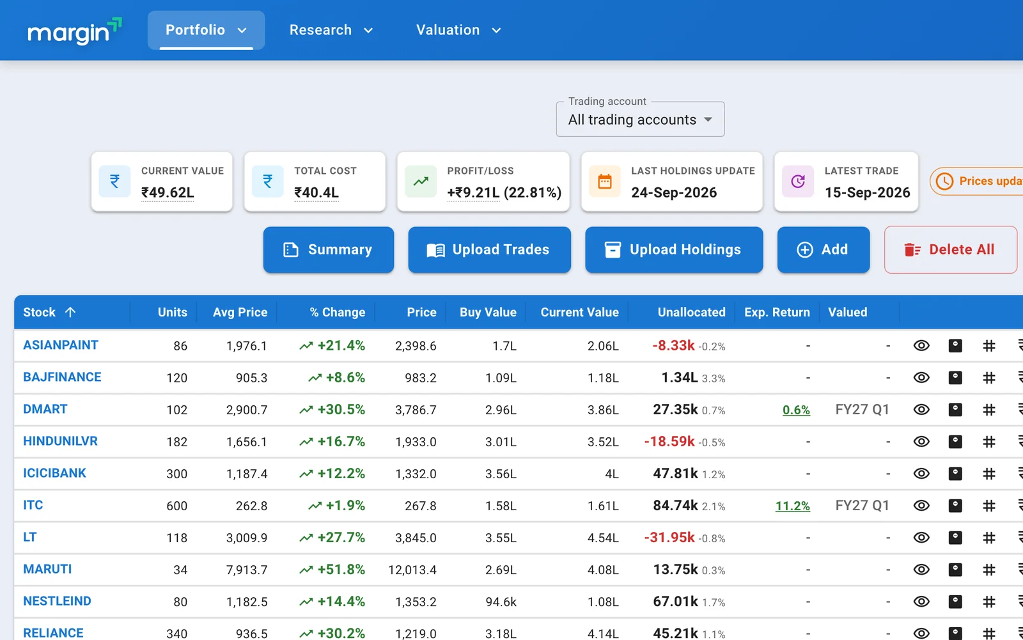Open the Portfolio menu
The width and height of the screenshot is (1023, 640).
206,30
